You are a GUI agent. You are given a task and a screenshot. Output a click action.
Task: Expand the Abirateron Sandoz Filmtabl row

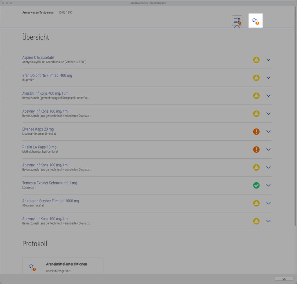click(268, 203)
